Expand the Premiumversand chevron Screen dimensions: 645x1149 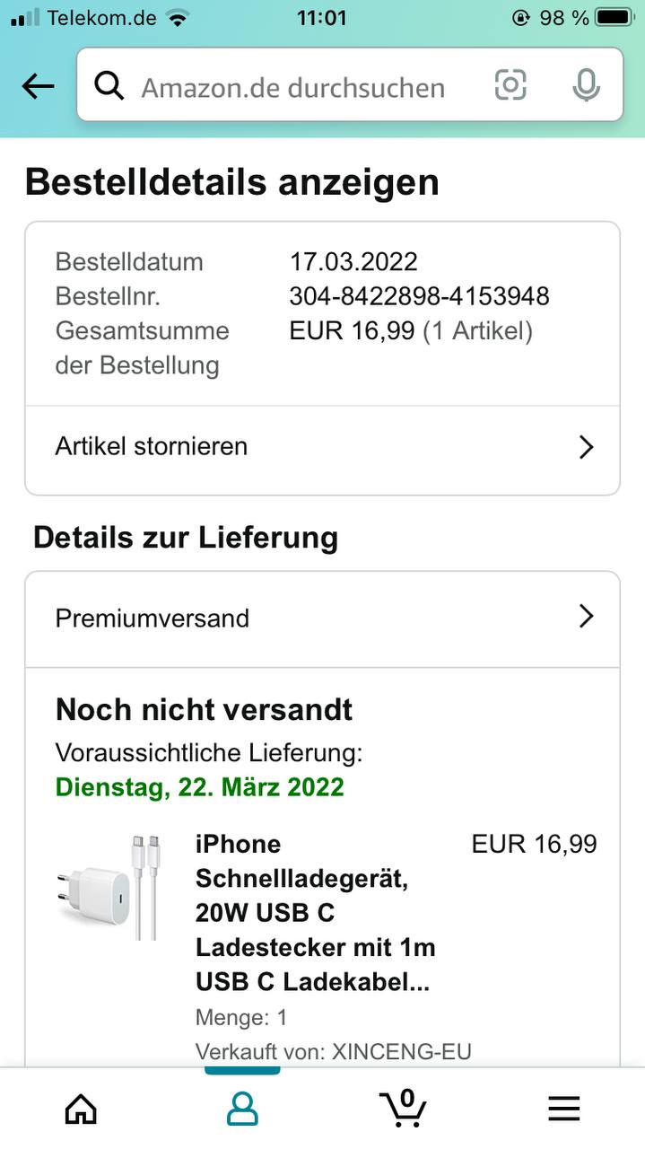pos(586,617)
